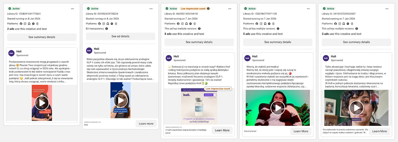Click Threads platform icon on Library ID 1528291041773601 card
The width and height of the screenshot is (398, 142).
click(37, 24)
